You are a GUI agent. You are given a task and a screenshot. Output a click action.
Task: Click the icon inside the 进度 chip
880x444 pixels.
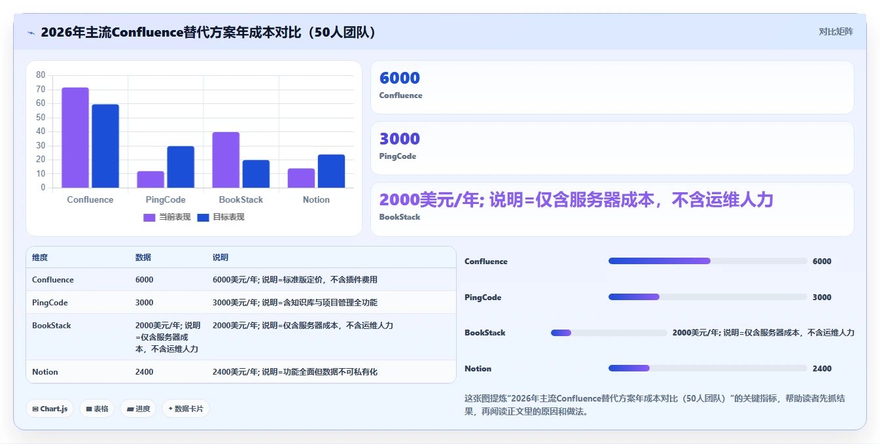[130, 409]
